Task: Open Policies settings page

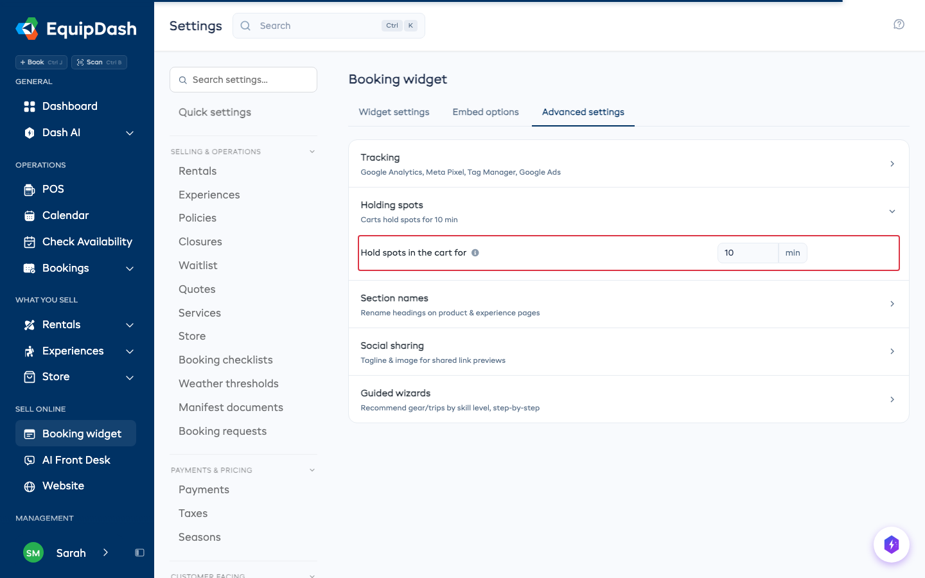Action: 197,218
